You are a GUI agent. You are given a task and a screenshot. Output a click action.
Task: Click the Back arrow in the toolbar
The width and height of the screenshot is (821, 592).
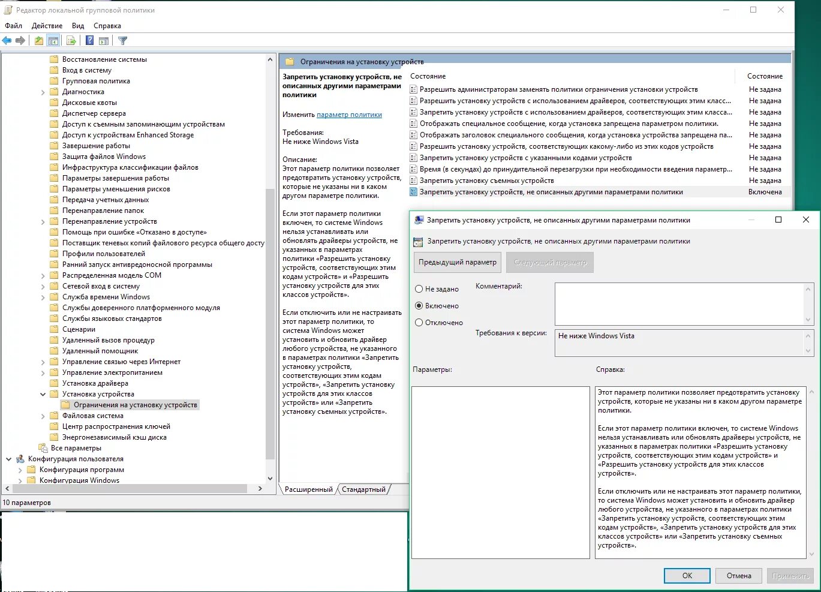[x=7, y=41]
